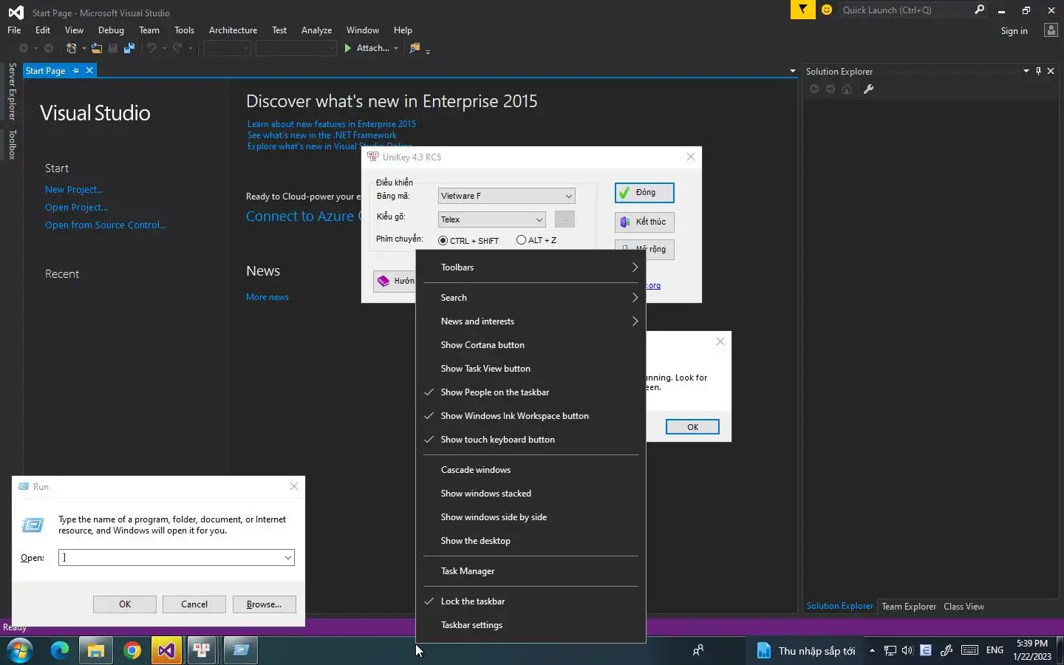This screenshot has width=1064, height=665.
Task: Click the People icon on taskbar
Action: tap(698, 650)
